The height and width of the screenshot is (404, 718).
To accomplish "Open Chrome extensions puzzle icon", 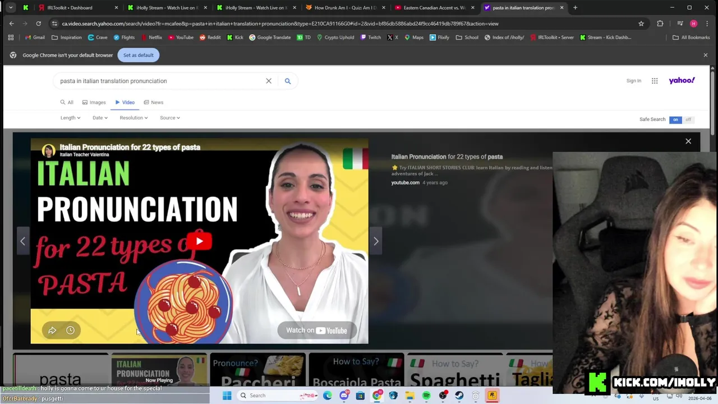I will click(x=660, y=24).
